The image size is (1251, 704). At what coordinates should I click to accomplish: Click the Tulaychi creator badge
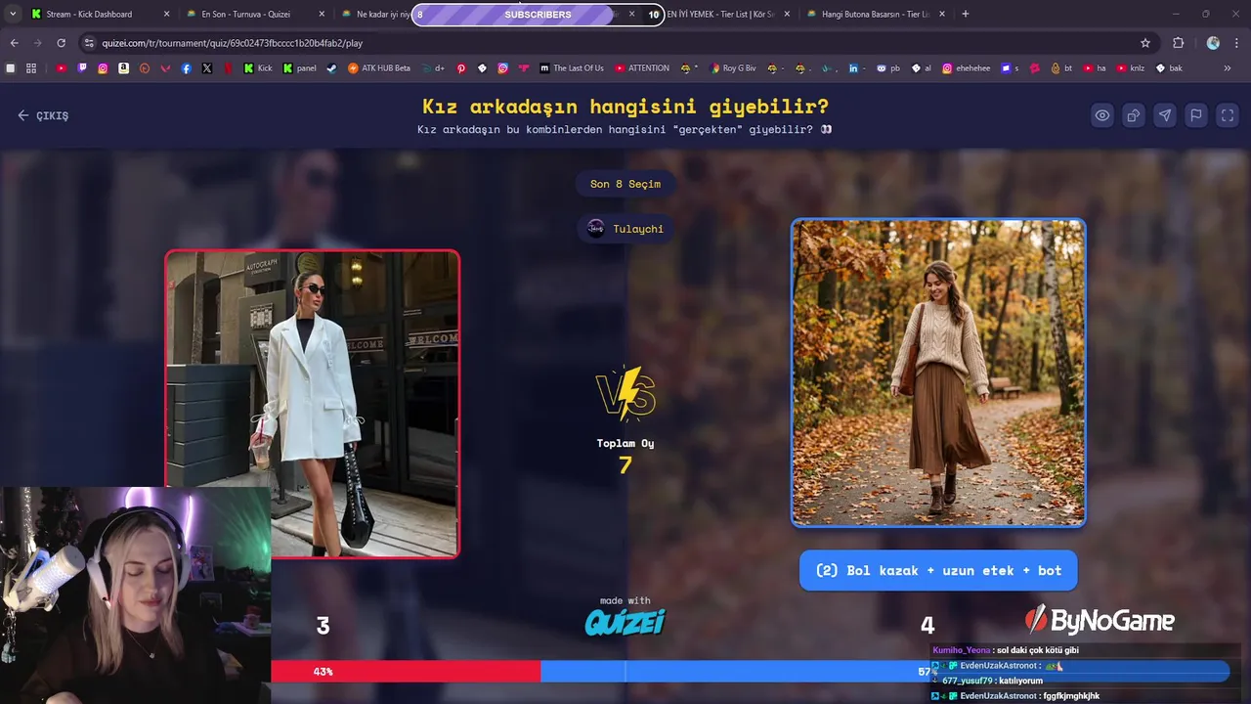pos(625,229)
